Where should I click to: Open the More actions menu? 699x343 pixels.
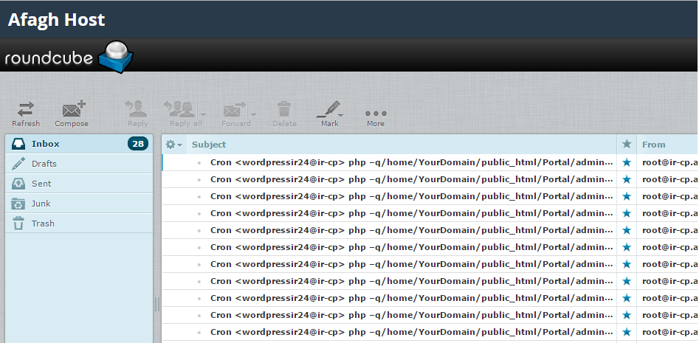click(376, 118)
